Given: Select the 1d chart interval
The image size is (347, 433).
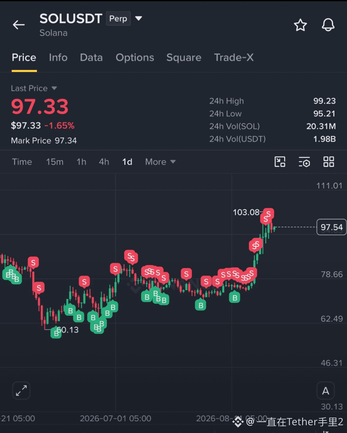Looking at the screenshot, I should (x=127, y=162).
